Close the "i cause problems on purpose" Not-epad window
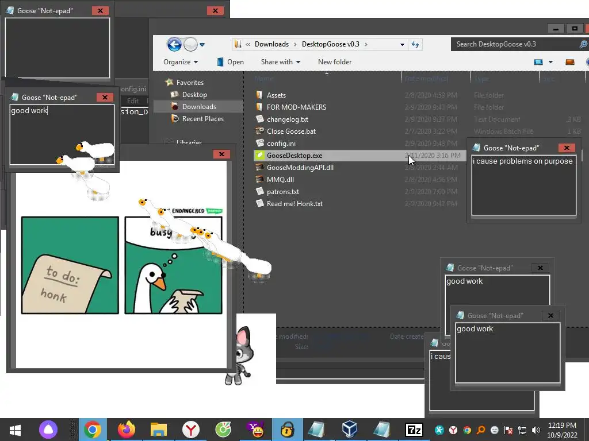The height and width of the screenshot is (441, 589). click(x=567, y=148)
